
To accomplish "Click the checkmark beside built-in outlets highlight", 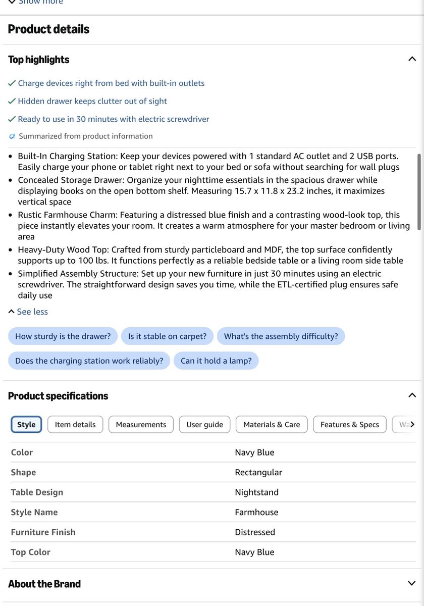I will pos(12,83).
